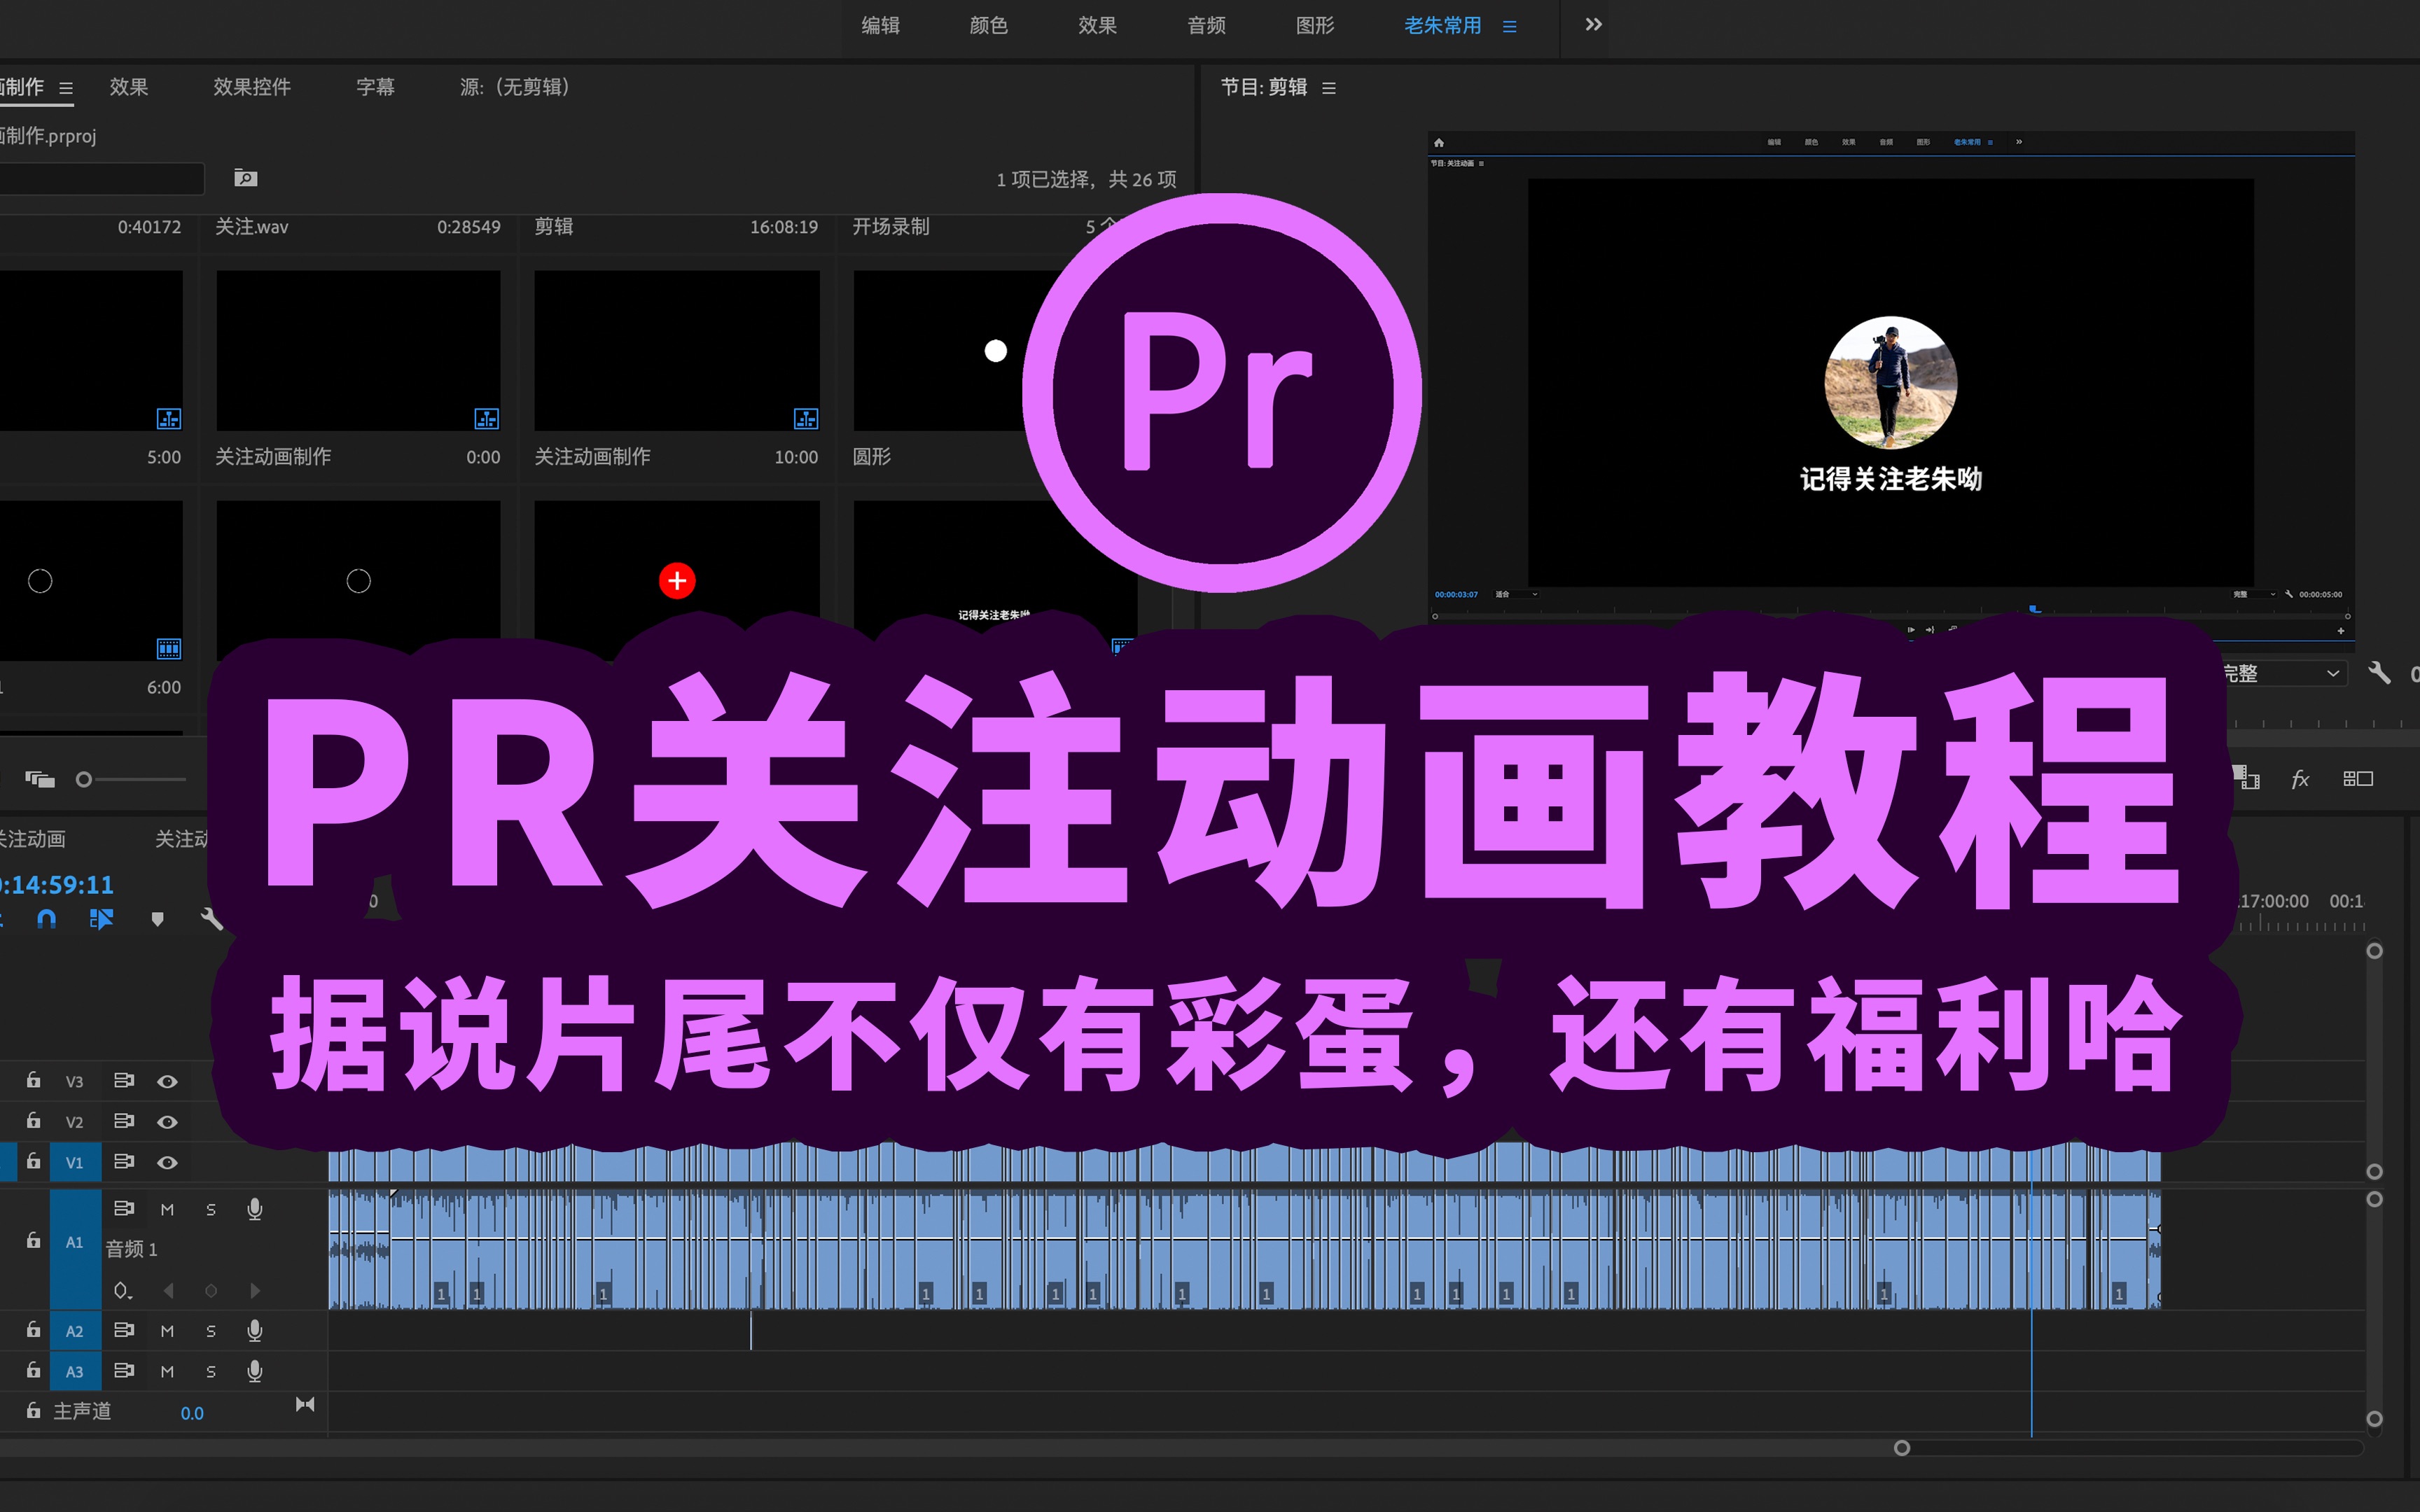Image resolution: width=2420 pixels, height=1512 pixels.
Task: Go to next keyframe on A1
Action: 255,1291
